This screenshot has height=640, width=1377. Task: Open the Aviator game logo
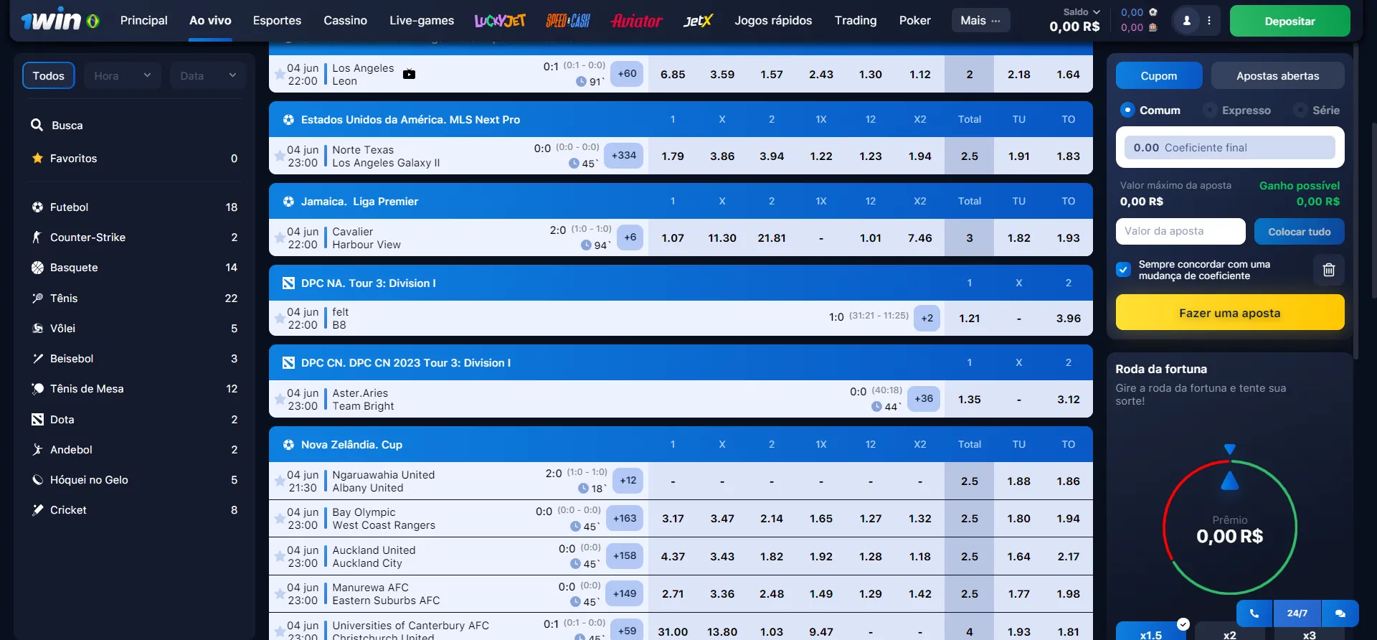[637, 21]
